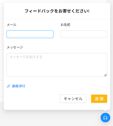This screenshot has width=113, height=126.
Task: Click the お名前 field label
Action: [65, 25]
